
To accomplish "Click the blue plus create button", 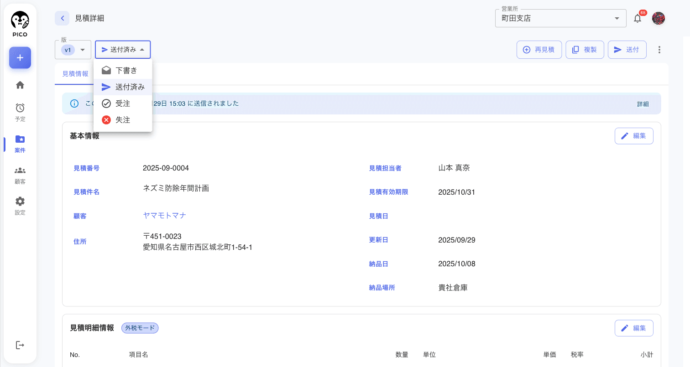I will point(20,58).
